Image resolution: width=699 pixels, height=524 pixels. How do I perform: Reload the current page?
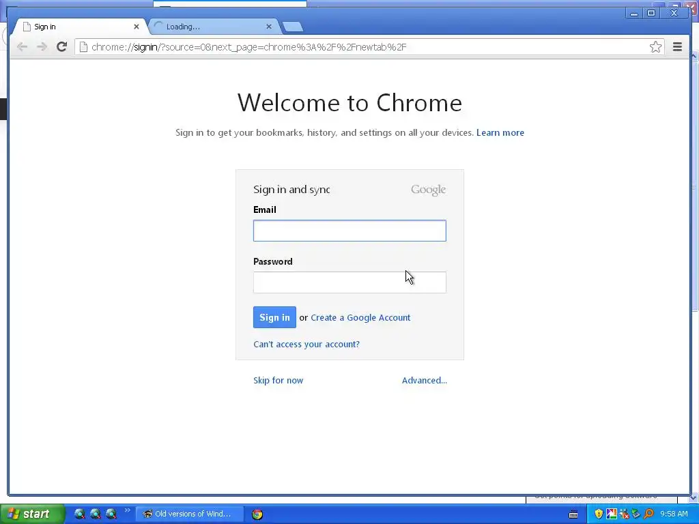[x=62, y=47]
